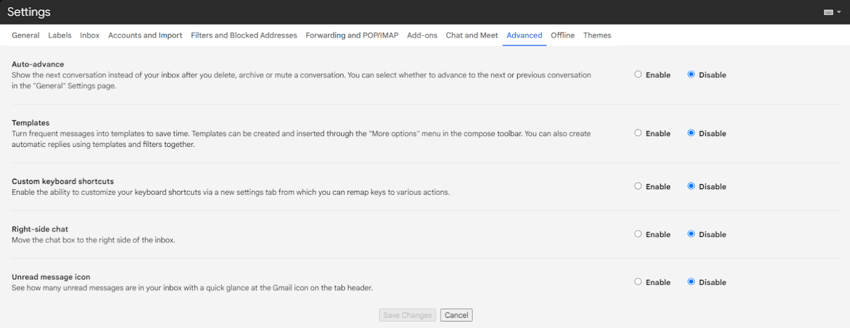Enable Templates feature
This screenshot has height=328, width=850.
pos(638,133)
